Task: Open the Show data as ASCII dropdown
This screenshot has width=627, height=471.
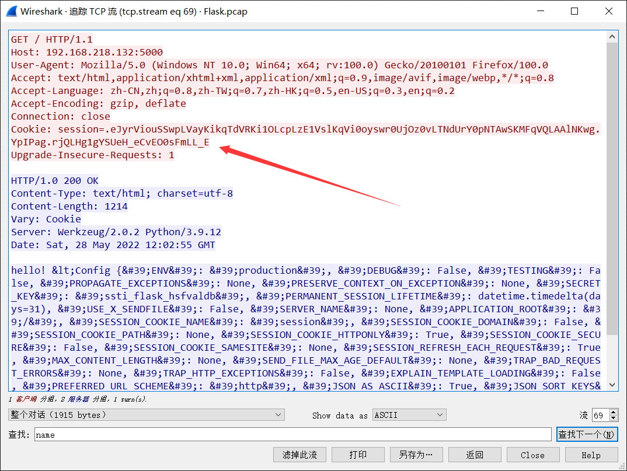Action: click(x=409, y=414)
